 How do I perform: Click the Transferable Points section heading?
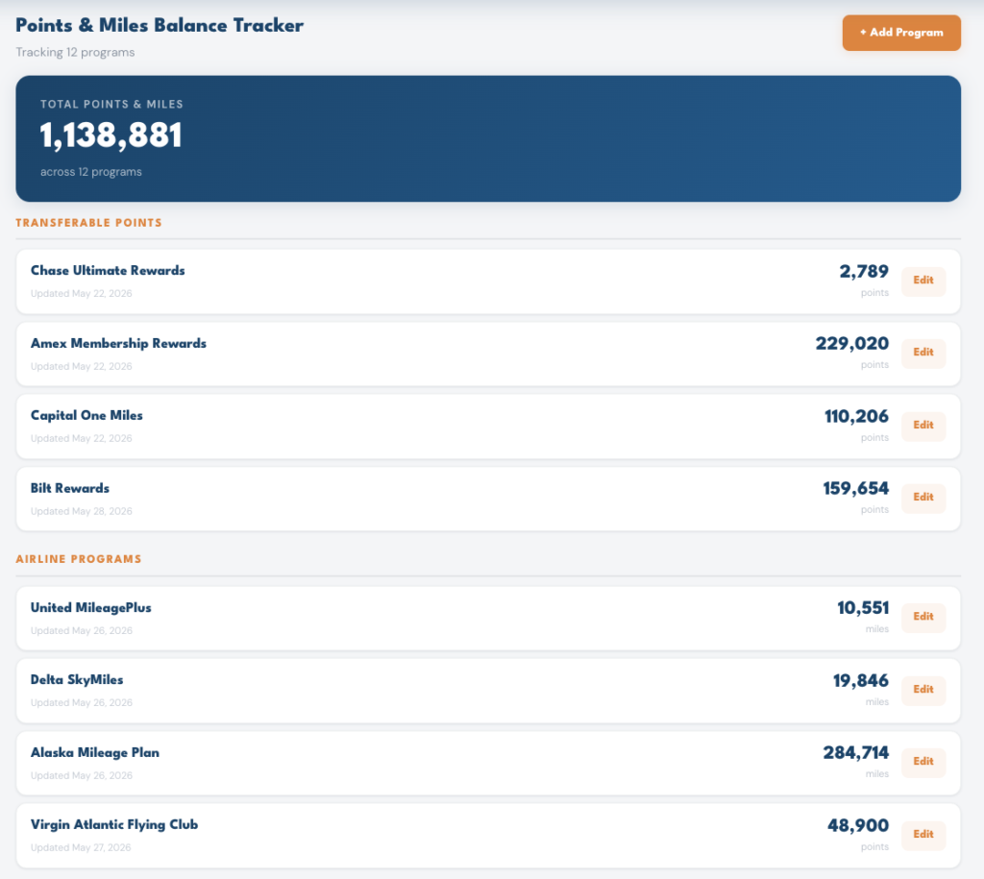tap(88, 223)
